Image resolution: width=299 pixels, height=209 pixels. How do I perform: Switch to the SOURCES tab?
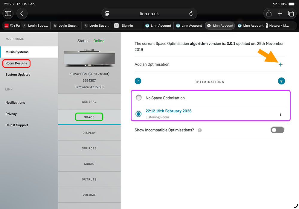coord(89,148)
